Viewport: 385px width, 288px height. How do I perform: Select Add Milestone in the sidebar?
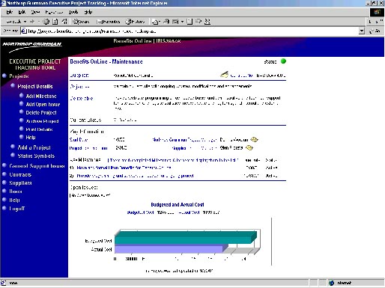tap(41, 96)
